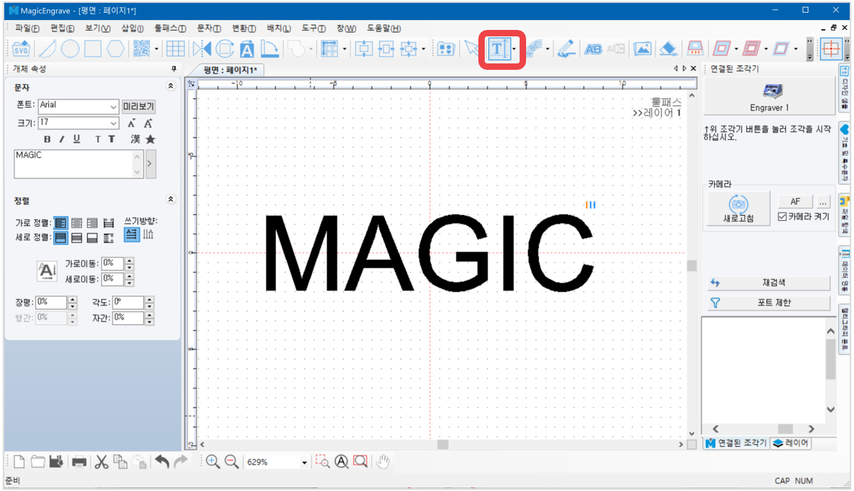Click the AF autofocus button
The height and width of the screenshot is (491, 854).
pyautogui.click(x=795, y=202)
